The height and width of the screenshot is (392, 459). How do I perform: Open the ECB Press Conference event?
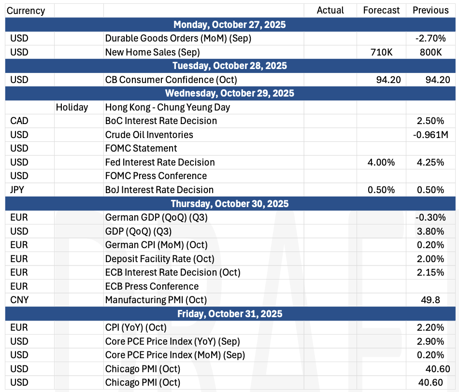[x=152, y=286]
